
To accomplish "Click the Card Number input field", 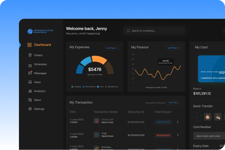I will [x=209, y=136].
